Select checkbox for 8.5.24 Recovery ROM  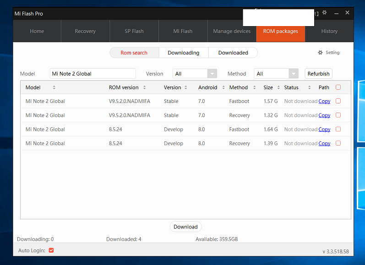(x=338, y=143)
